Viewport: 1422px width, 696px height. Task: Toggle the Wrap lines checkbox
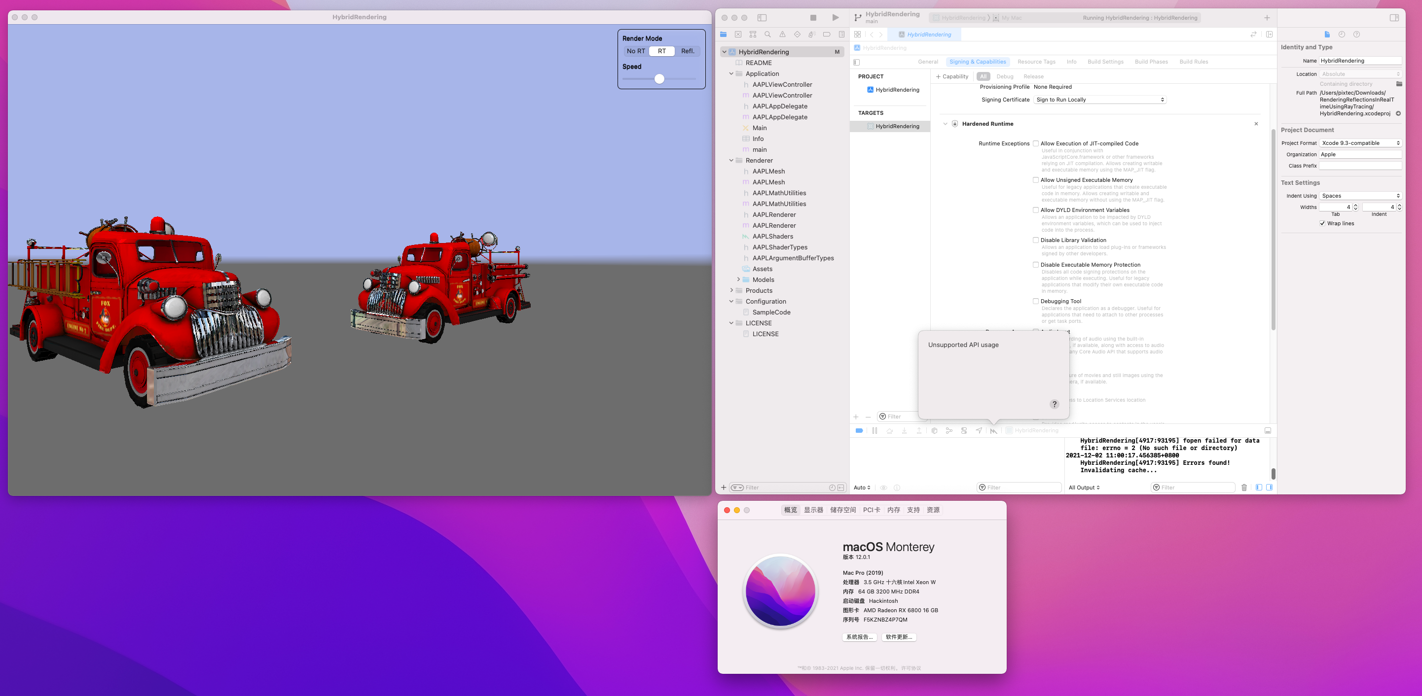(1322, 223)
